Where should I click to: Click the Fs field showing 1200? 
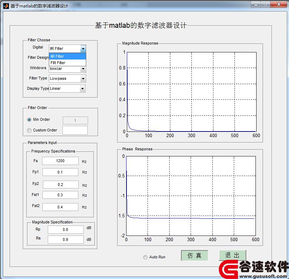[x=60, y=161]
